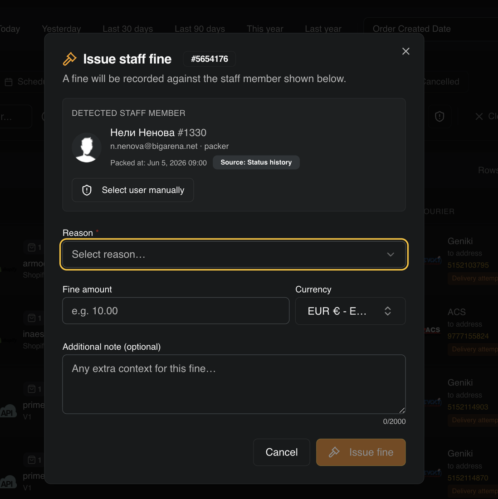Click the ACS courier logo
498x499 pixels.
click(433, 330)
